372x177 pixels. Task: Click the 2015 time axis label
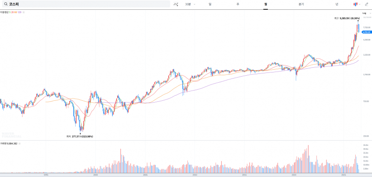245,175
